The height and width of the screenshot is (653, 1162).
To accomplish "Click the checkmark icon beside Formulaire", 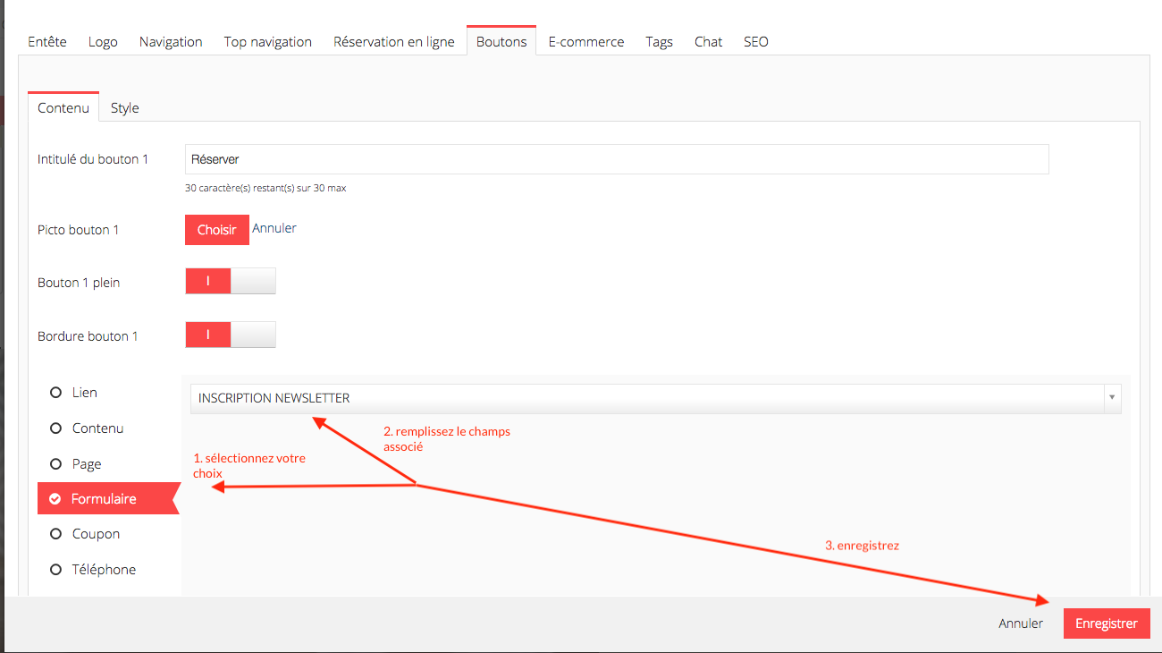I will point(55,499).
